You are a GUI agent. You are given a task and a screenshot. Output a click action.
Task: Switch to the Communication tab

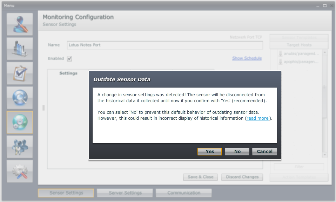[x=184, y=193]
